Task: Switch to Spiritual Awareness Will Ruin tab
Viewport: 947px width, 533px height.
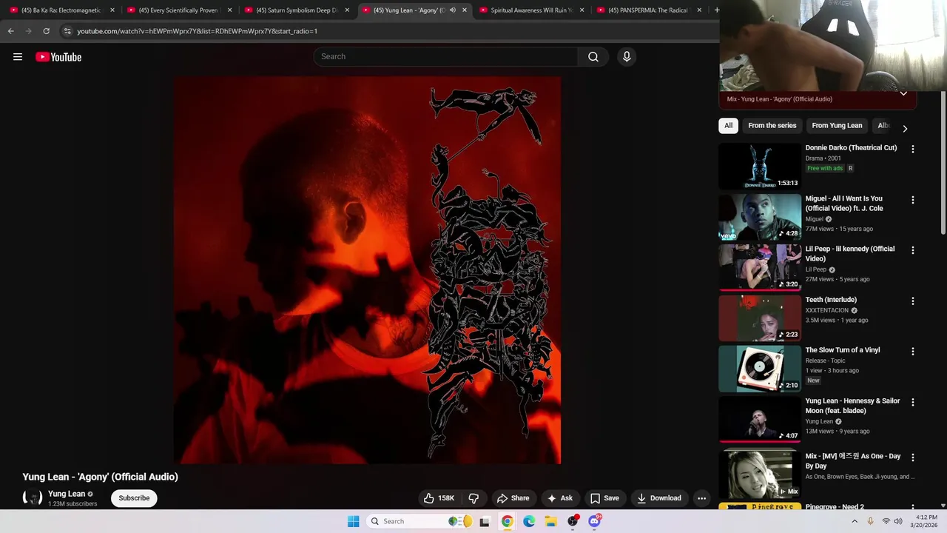Action: 531,10
